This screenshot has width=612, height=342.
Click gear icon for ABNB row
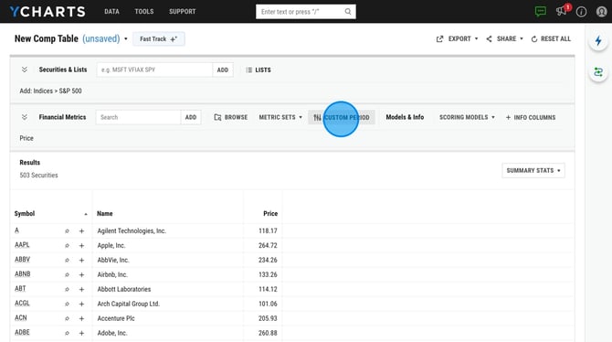67,274
